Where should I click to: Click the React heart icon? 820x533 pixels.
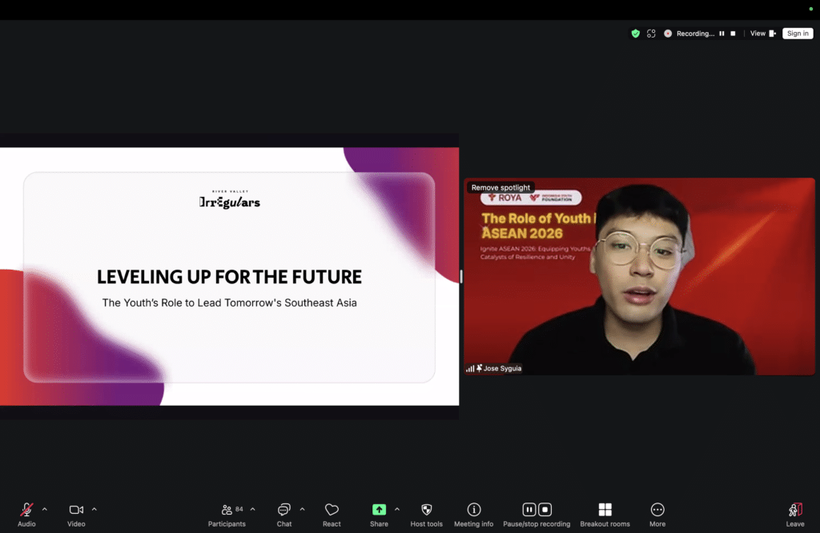pyautogui.click(x=332, y=510)
